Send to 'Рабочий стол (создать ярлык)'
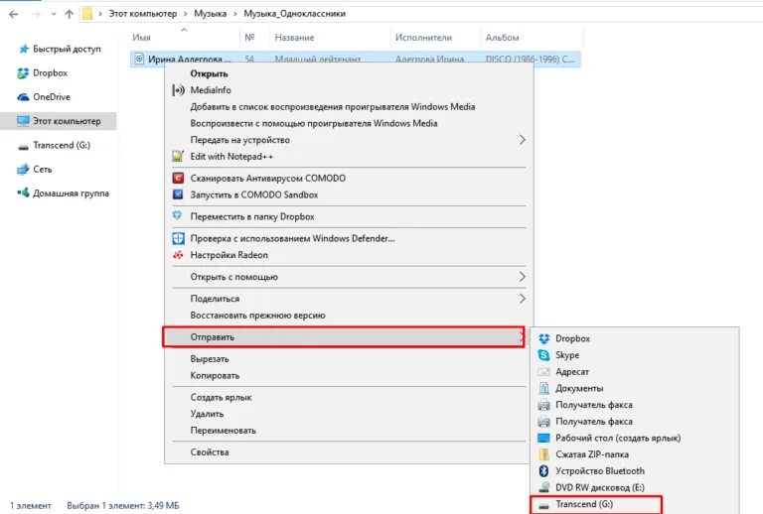Viewport: 763px width, 514px height. tap(635, 438)
